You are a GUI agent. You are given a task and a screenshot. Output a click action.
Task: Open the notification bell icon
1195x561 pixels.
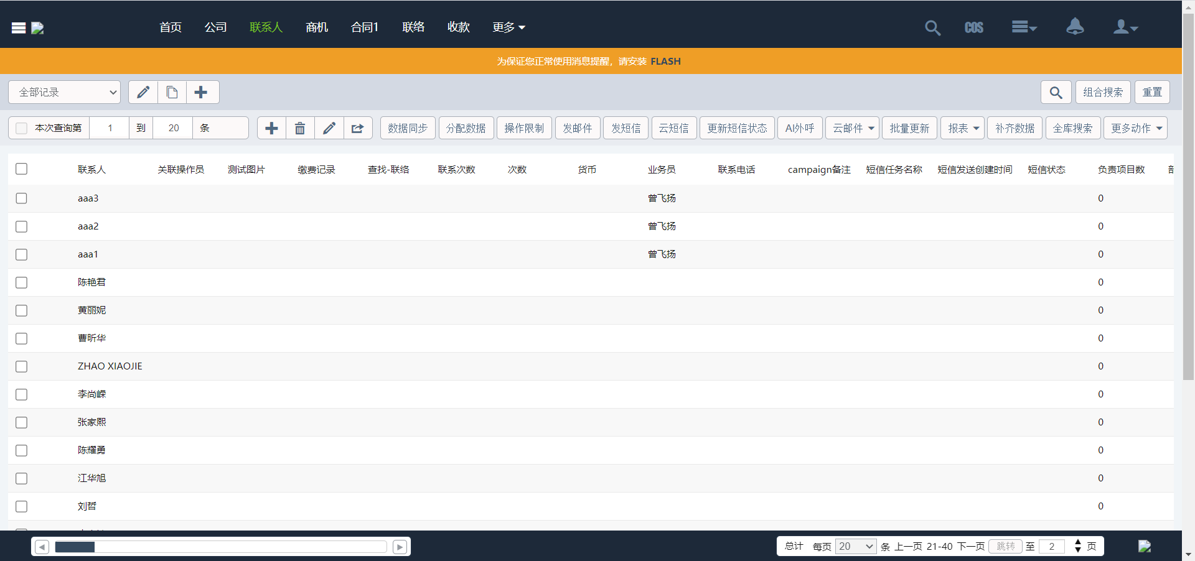coord(1075,27)
